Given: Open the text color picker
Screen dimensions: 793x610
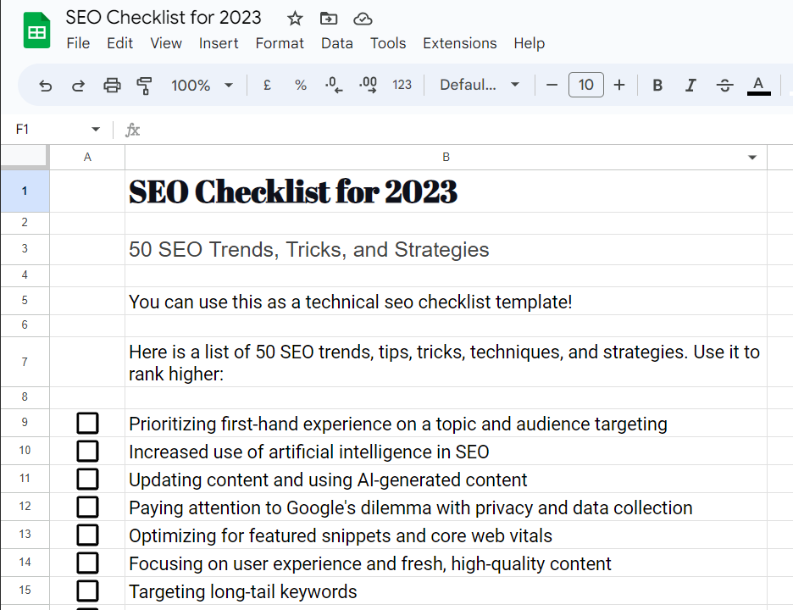Looking at the screenshot, I should coord(758,85).
